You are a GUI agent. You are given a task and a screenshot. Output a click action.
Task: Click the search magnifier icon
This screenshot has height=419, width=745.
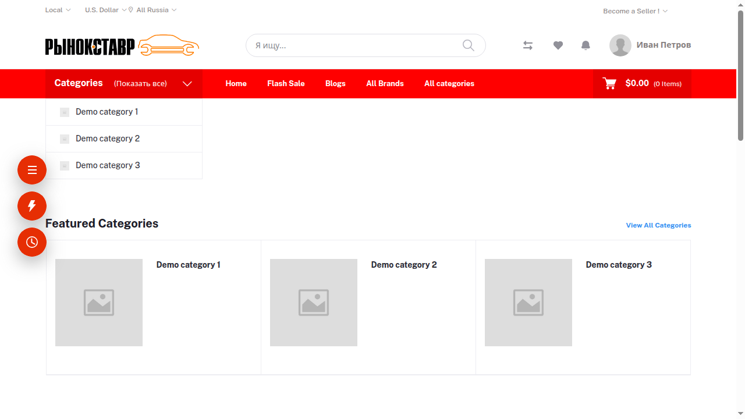pyautogui.click(x=469, y=45)
